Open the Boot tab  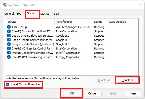click(20, 14)
